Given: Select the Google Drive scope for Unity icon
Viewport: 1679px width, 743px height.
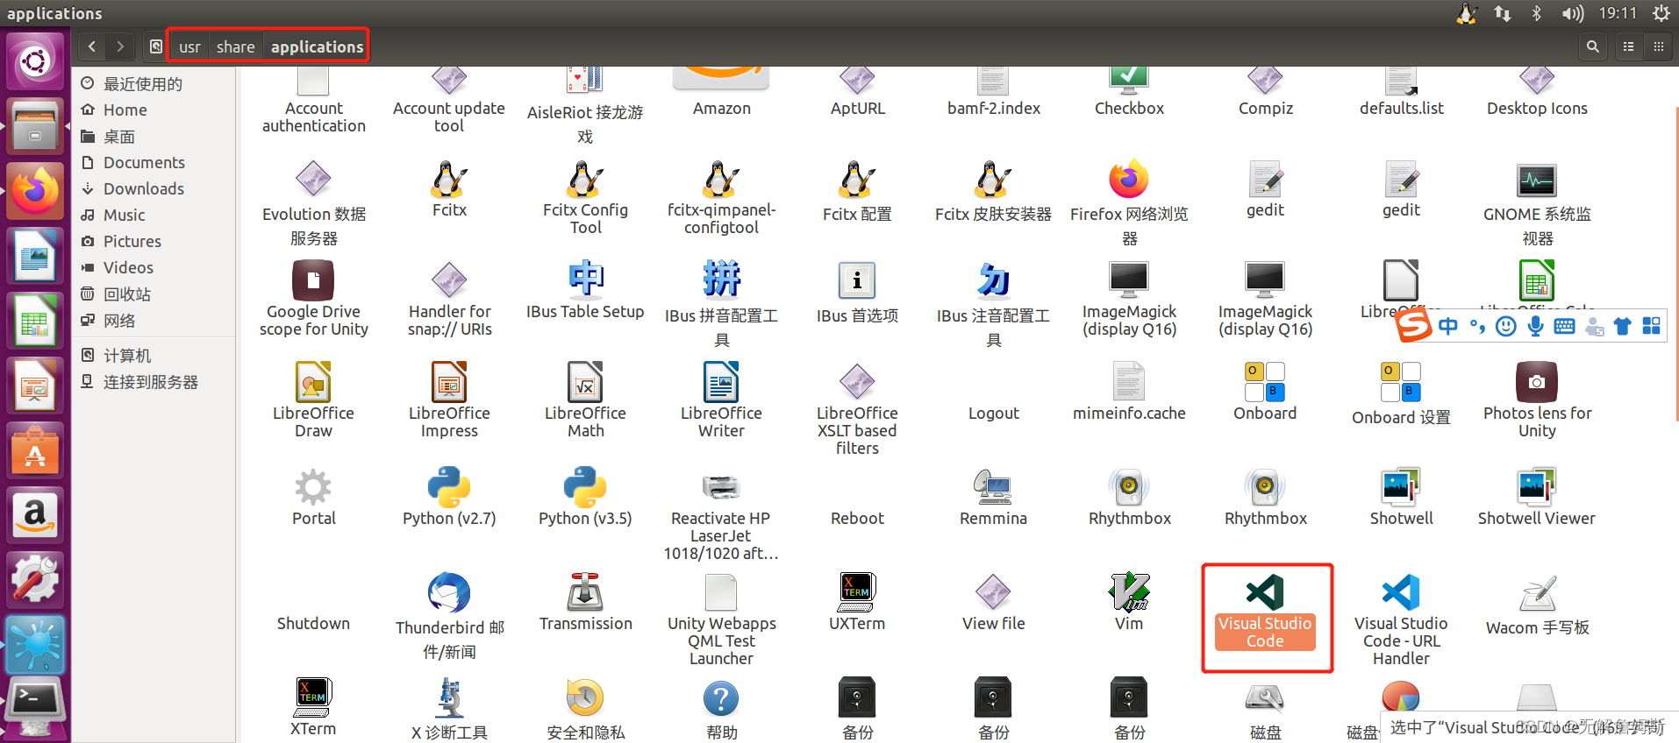Looking at the screenshot, I should (x=313, y=280).
